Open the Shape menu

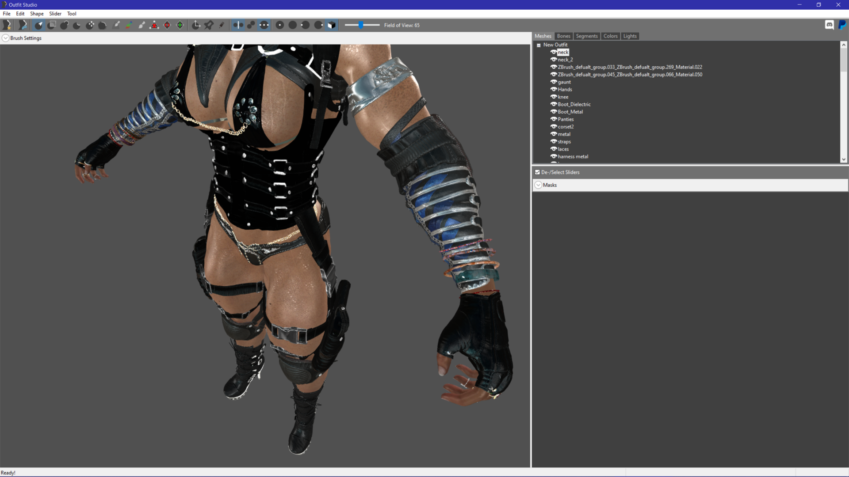[x=37, y=14]
